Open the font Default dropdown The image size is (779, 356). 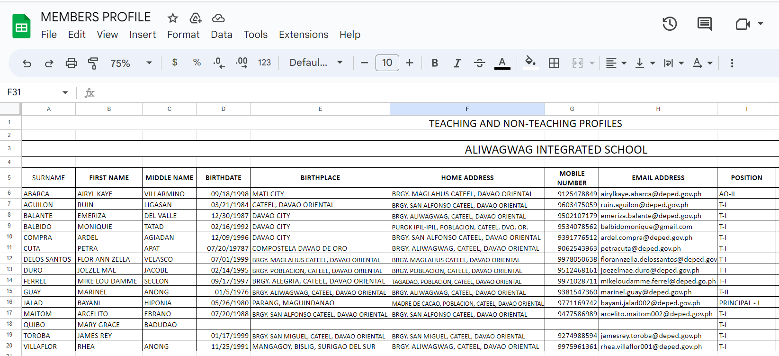316,63
